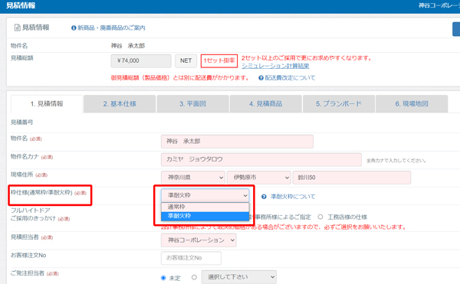Open 新商品・廃番商品のご案内 link
Viewport: 460px width, 284px height.
pos(111,28)
